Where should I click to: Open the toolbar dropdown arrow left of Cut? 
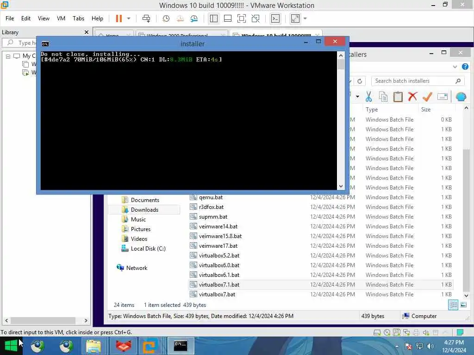(x=357, y=97)
